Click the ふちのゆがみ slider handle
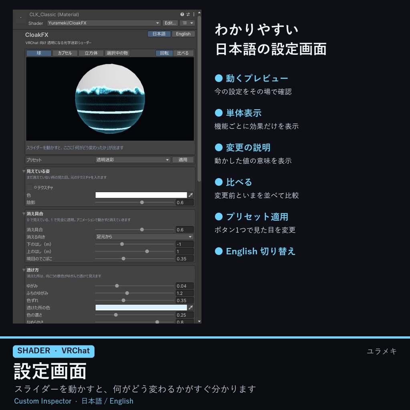The image size is (410, 410). coord(127,293)
